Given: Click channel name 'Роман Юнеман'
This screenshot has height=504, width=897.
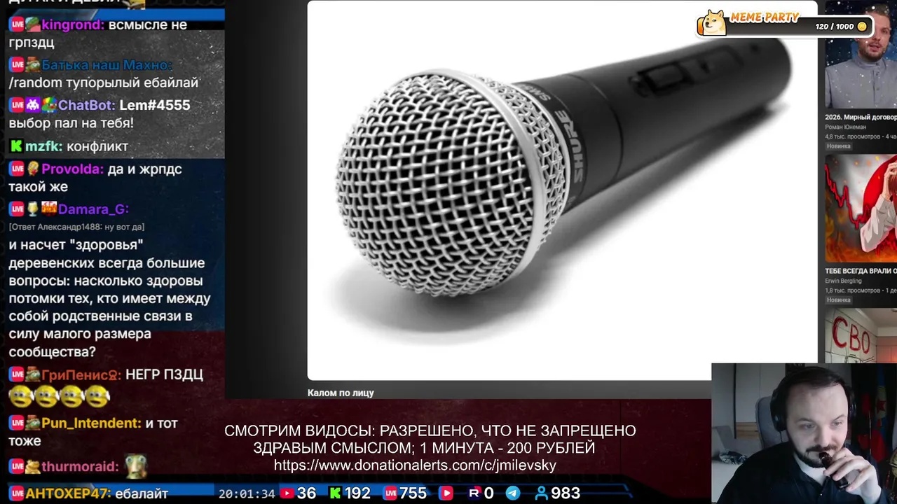Looking at the screenshot, I should (x=846, y=127).
